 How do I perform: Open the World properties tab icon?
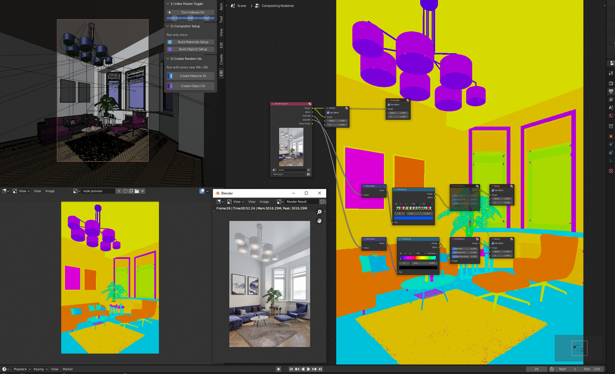tap(611, 116)
